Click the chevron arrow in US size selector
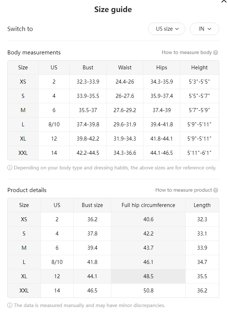The image size is (228, 318). [177, 29]
